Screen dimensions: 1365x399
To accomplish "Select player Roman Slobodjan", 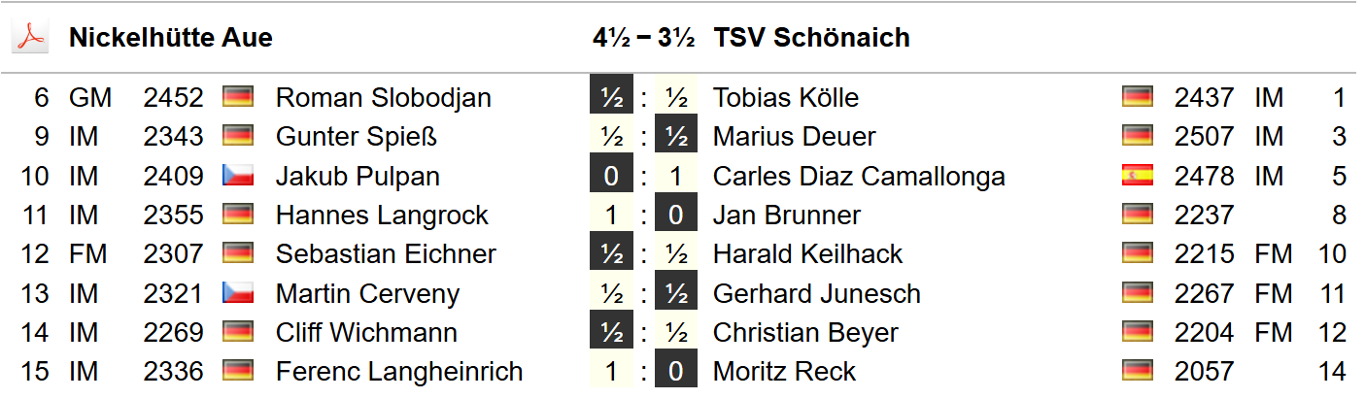I will pos(383,98).
